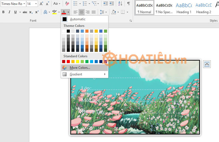Click the Increase Indent icon
The image size is (219, 142).
(x=112, y=4)
